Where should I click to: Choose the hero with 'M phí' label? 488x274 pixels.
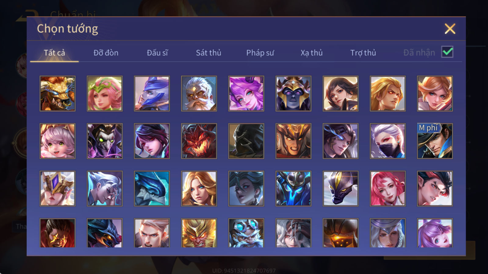coord(435,141)
